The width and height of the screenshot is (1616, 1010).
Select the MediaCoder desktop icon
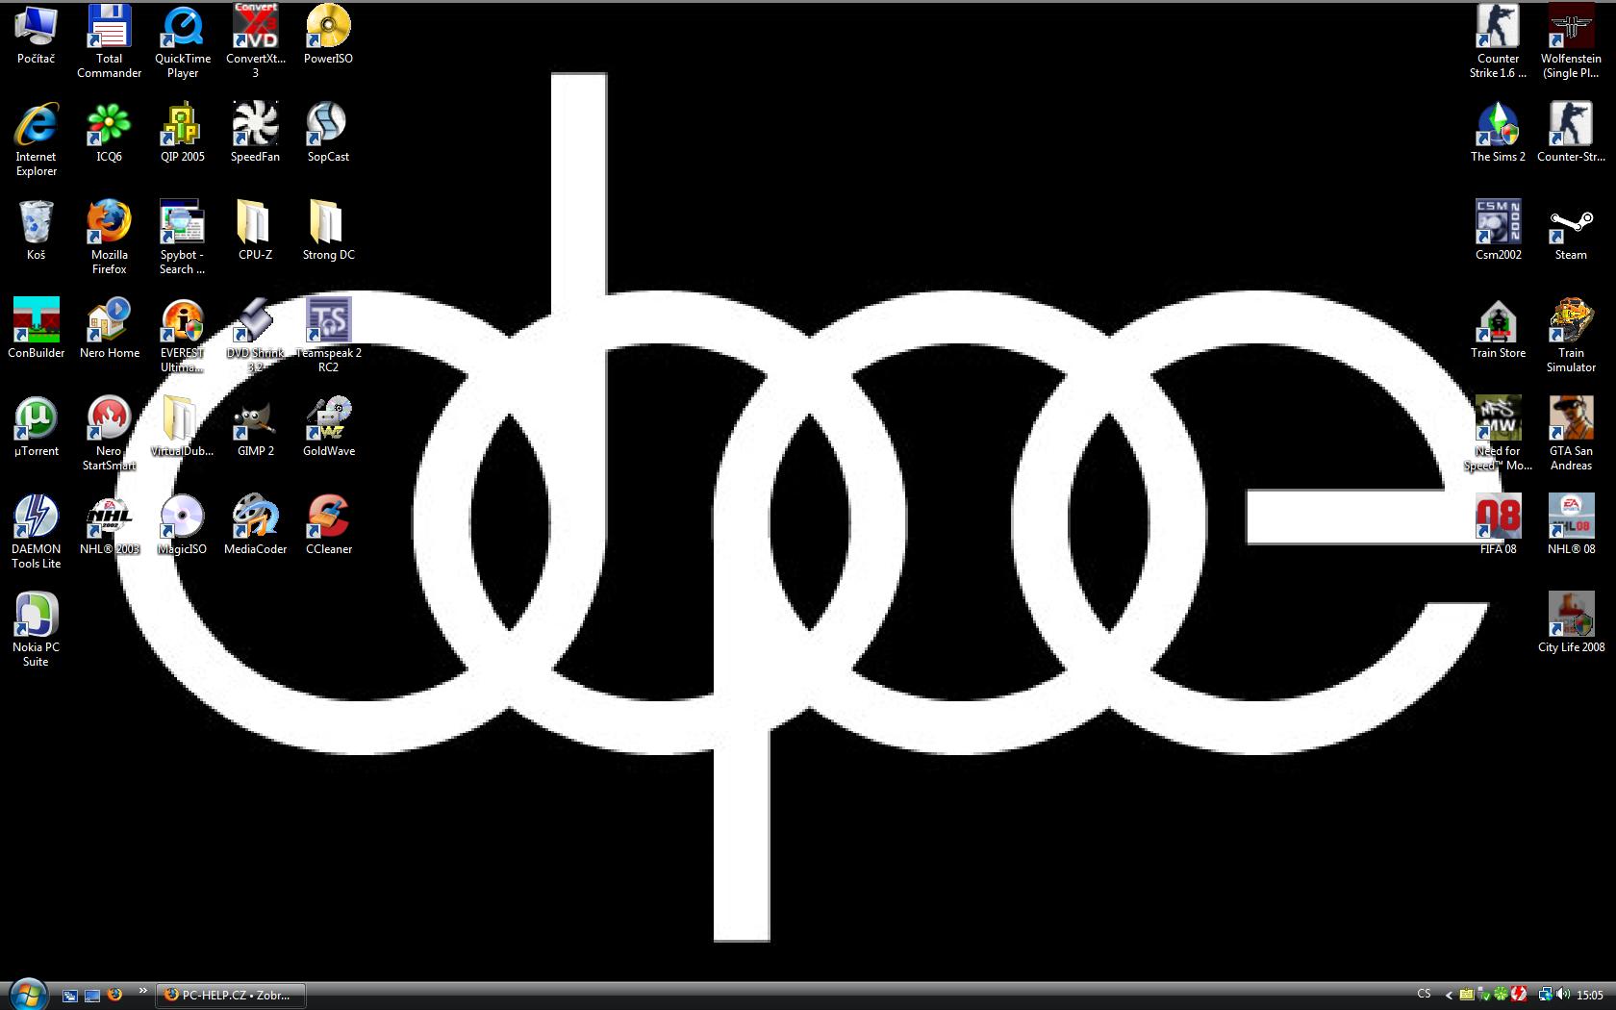(256, 526)
